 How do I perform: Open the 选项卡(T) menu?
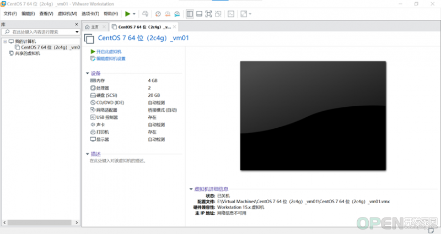coord(90,14)
